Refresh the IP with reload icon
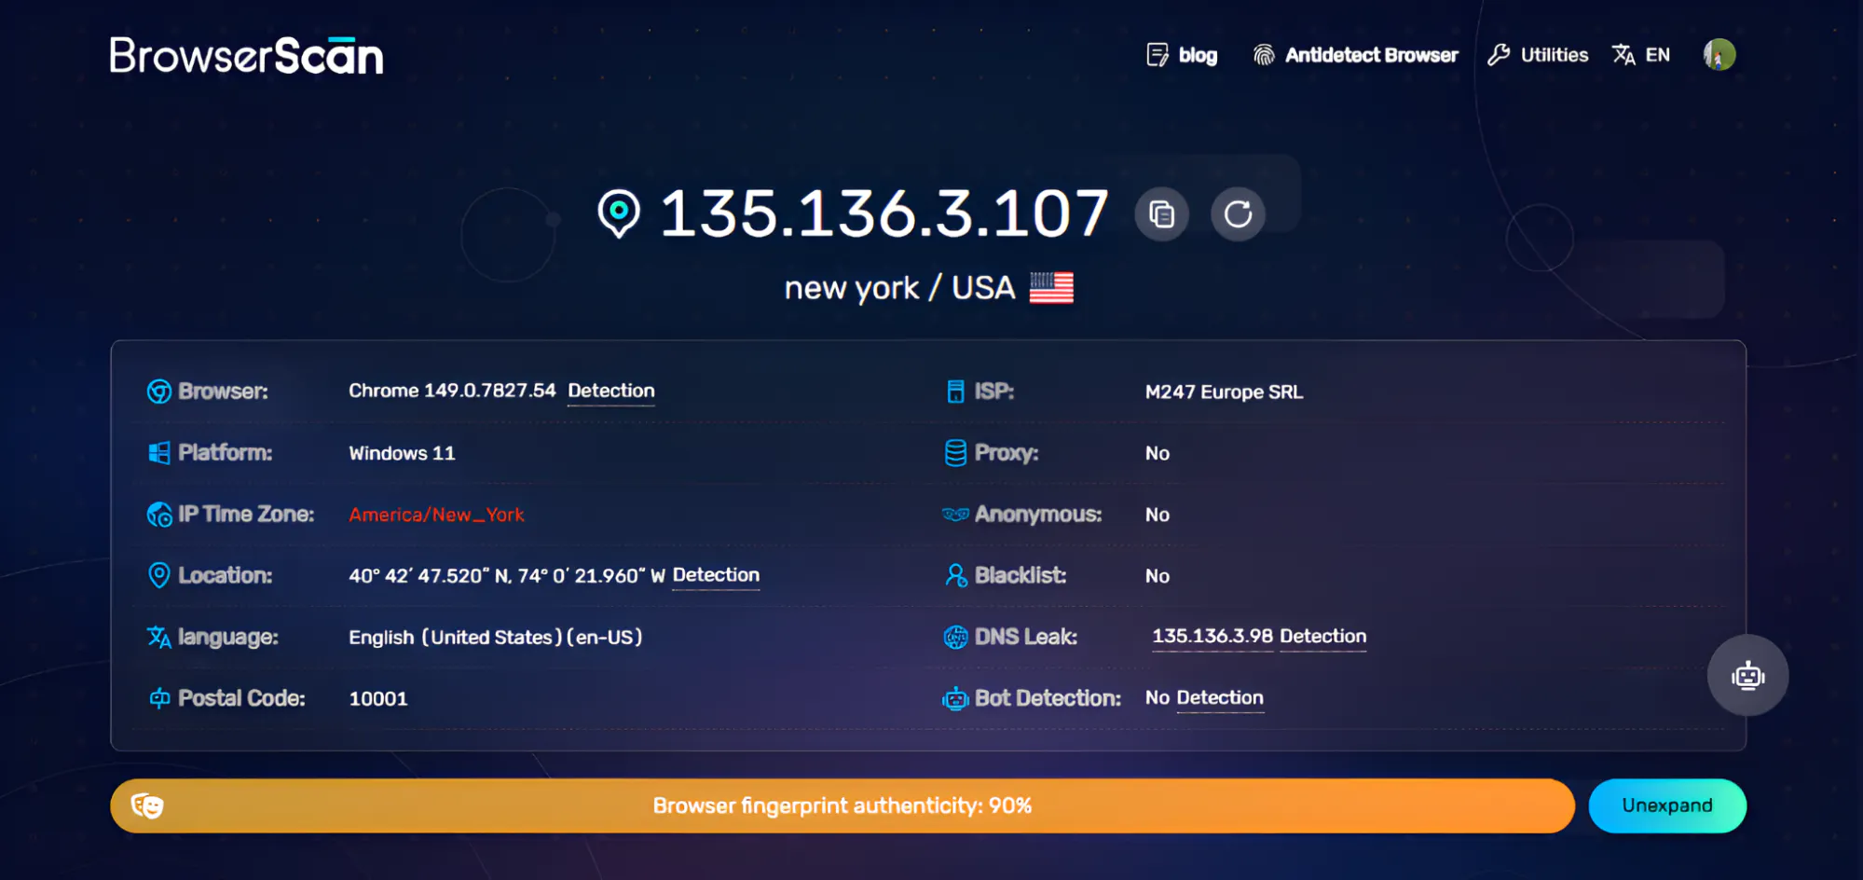 [x=1238, y=214]
